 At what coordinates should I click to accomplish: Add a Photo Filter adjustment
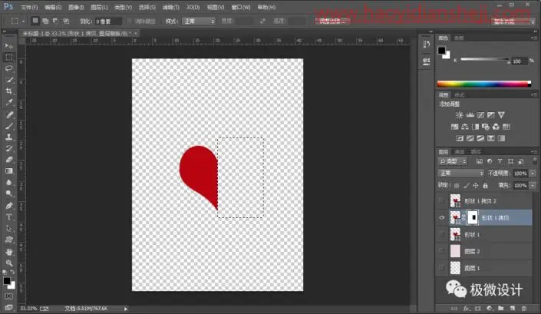[486, 127]
